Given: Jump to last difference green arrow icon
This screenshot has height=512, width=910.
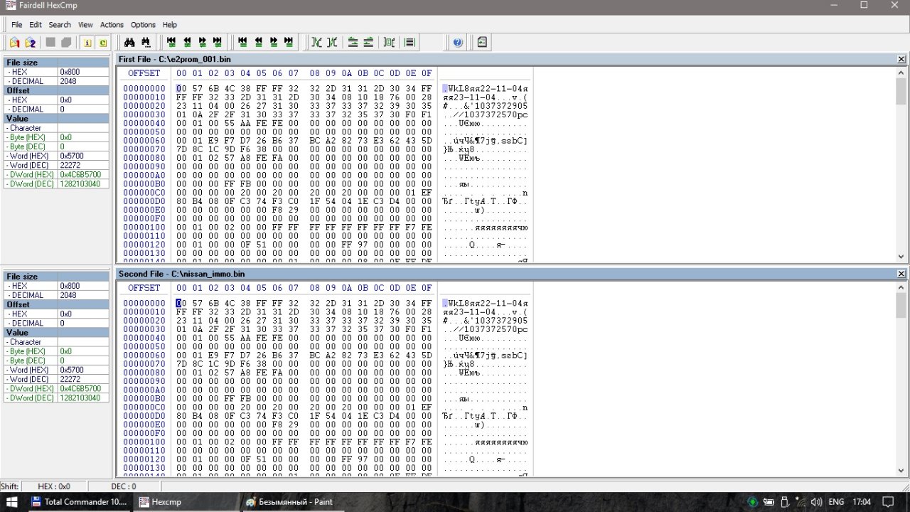Looking at the screenshot, I should coord(218,43).
